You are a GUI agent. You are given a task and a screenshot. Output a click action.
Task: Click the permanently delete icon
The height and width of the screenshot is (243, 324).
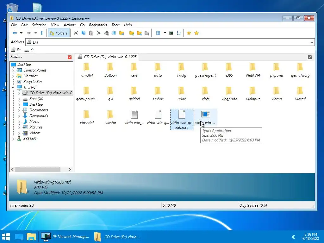tap(106, 33)
